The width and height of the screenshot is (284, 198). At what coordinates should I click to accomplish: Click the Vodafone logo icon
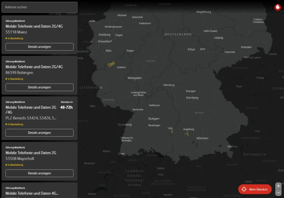(277, 7)
